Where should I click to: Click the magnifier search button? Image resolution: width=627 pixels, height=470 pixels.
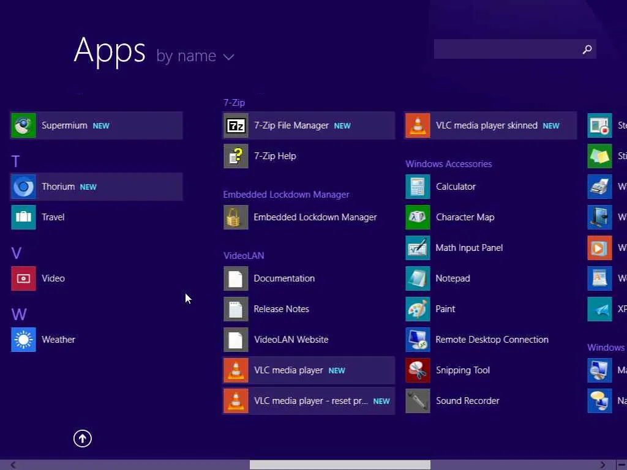587,49
